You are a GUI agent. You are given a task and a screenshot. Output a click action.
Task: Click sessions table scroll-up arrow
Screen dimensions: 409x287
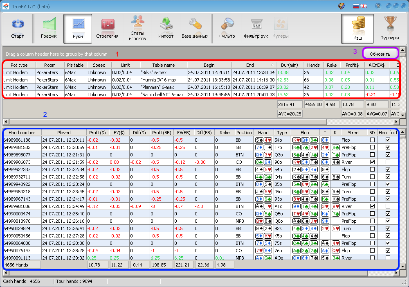pos(403,50)
